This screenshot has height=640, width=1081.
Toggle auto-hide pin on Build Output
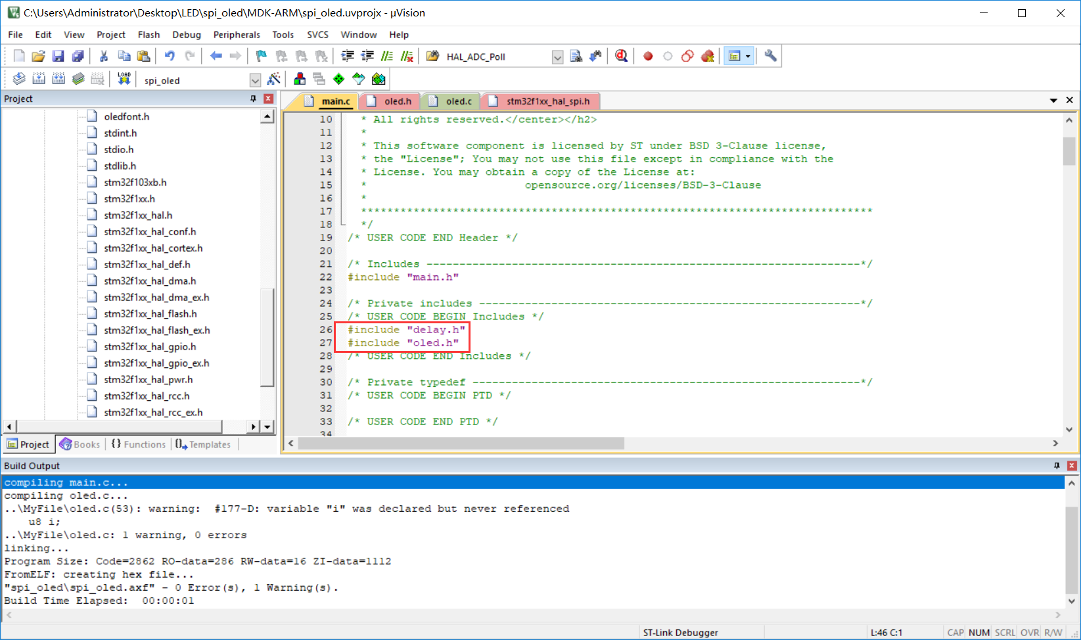click(x=1057, y=466)
